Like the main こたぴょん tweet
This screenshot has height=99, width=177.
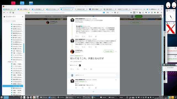point(84,69)
